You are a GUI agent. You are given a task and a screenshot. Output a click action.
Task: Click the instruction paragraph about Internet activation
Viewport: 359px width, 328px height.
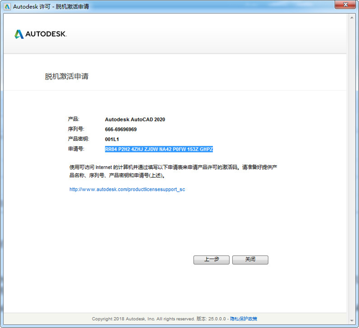point(174,171)
